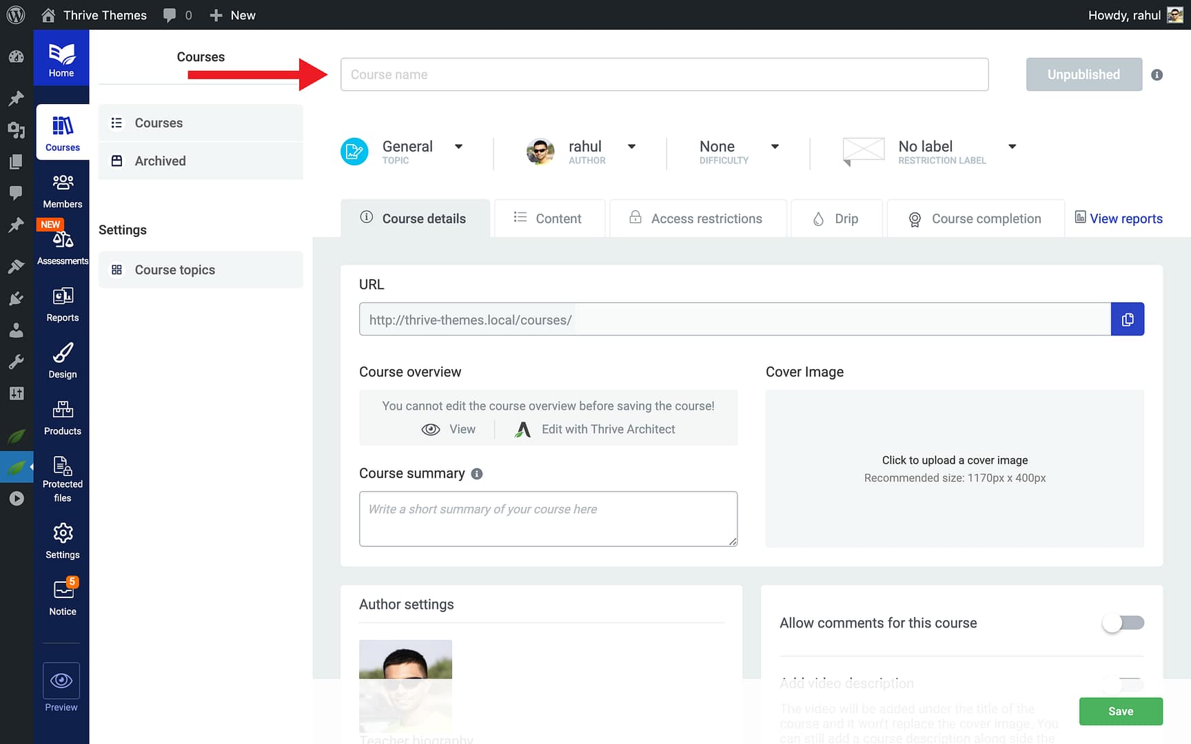Open the General topic dropdown
Viewport: 1191px width, 744px height.
point(459,147)
